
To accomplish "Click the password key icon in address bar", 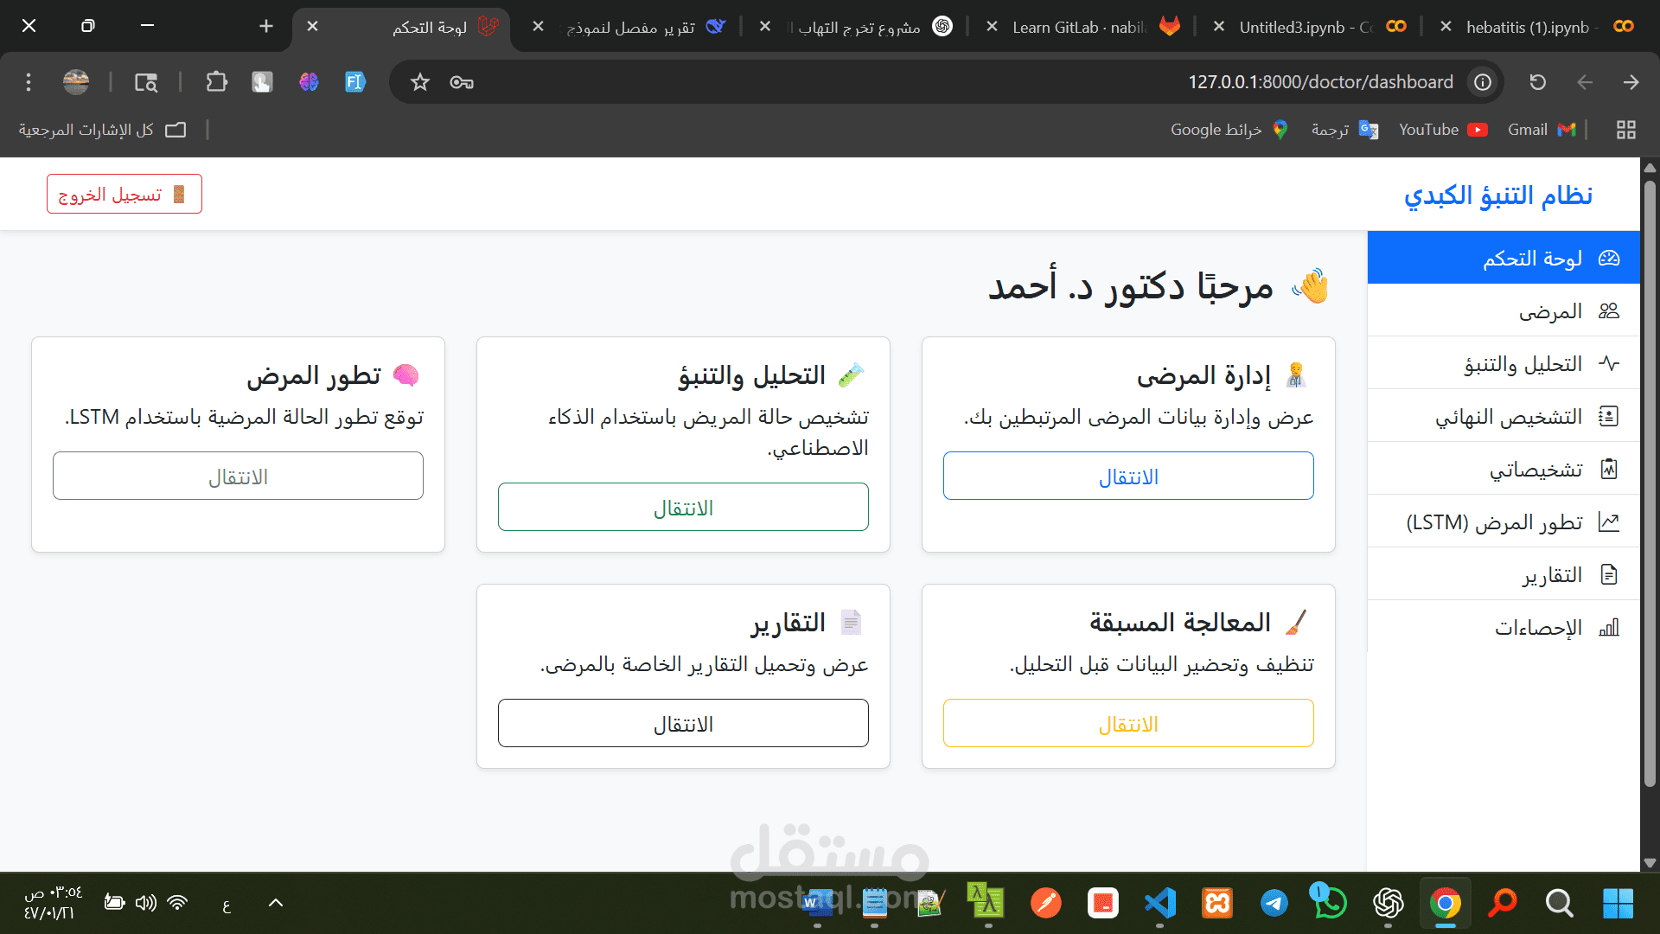I will [x=462, y=82].
